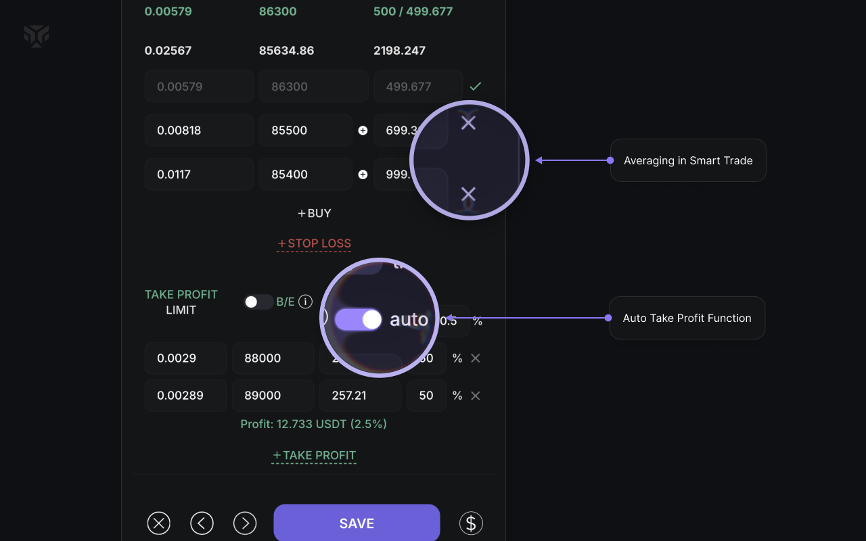
Task: Click the circled X cancel icon
Action: coord(159,523)
